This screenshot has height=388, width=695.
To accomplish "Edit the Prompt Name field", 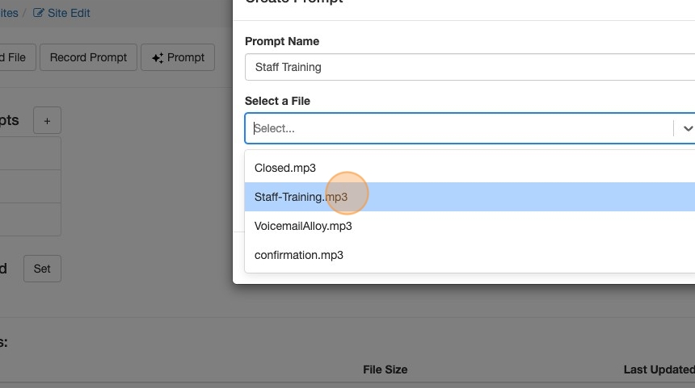I will pos(470,67).
